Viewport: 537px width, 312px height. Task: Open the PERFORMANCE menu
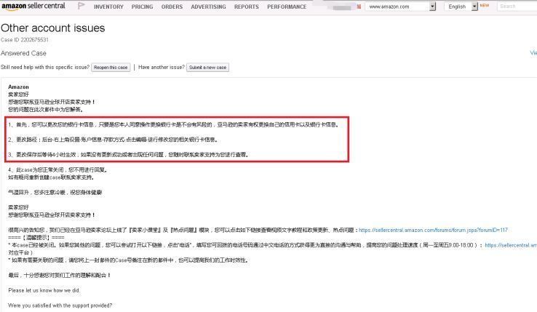pos(287,7)
